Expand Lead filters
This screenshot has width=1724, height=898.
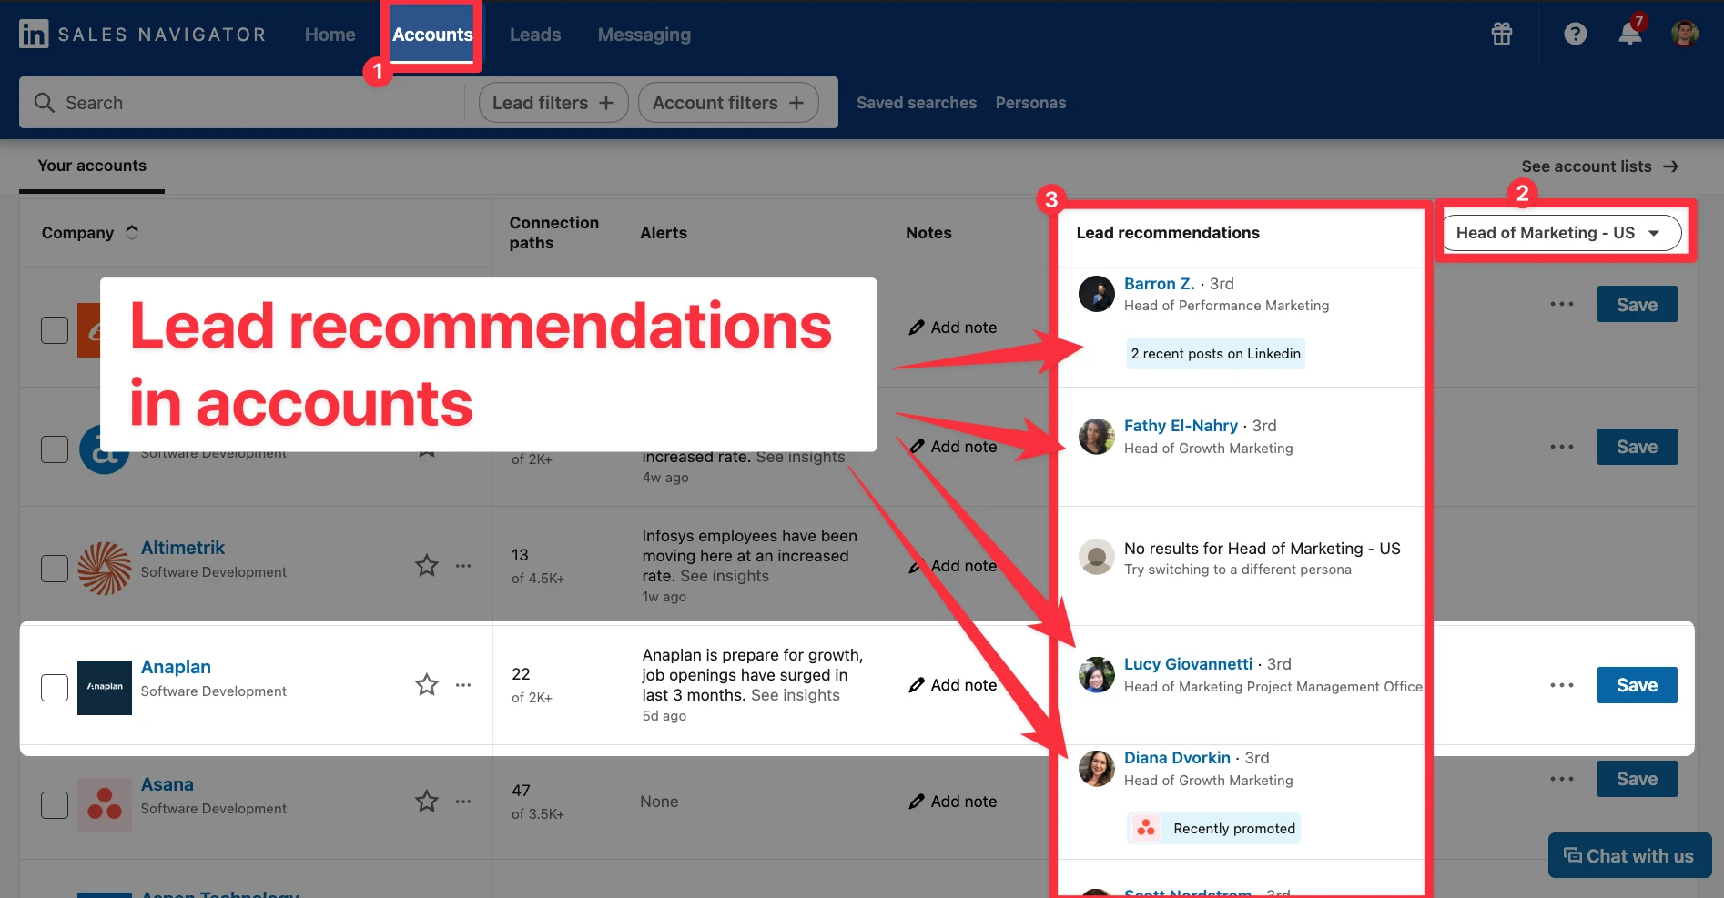click(x=553, y=103)
